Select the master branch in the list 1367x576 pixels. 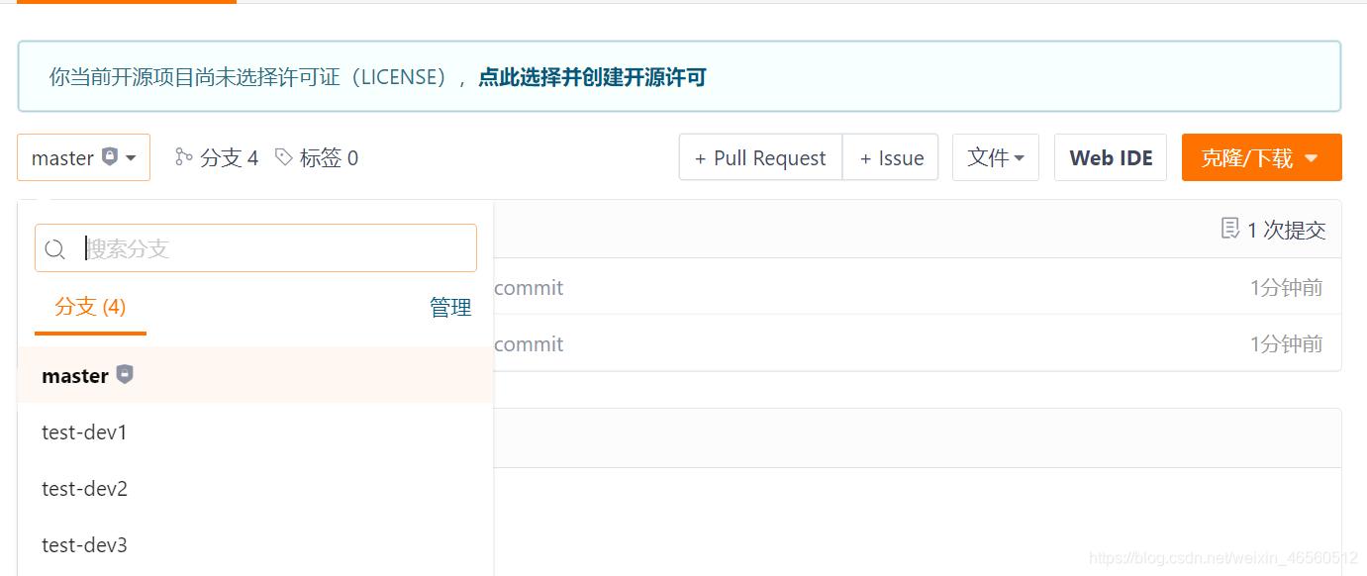coord(255,375)
